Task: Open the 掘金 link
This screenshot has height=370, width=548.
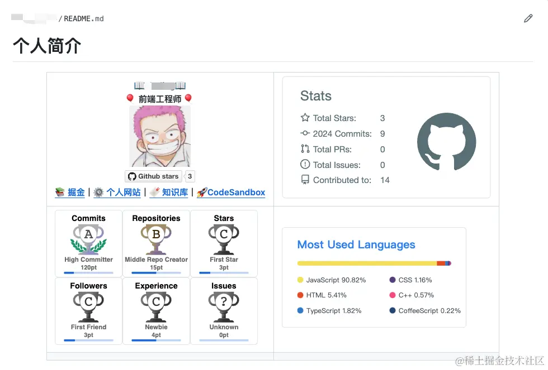Action: pos(76,193)
